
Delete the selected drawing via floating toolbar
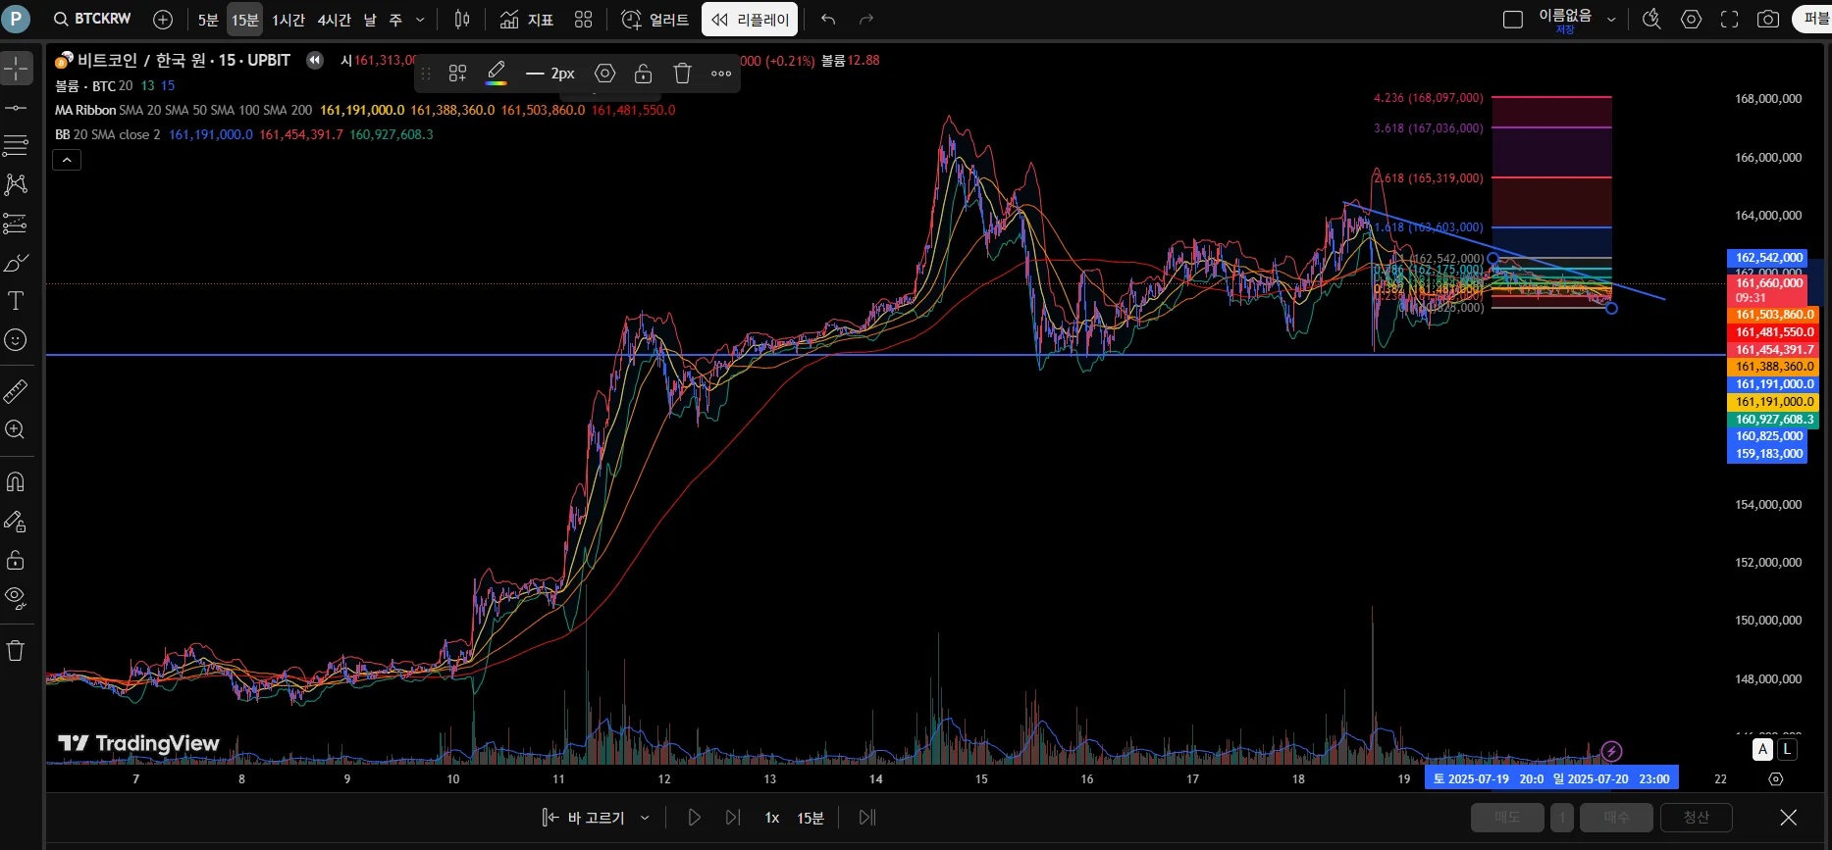[x=683, y=74]
